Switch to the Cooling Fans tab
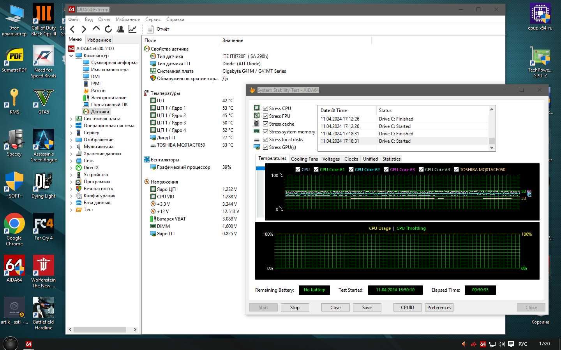561x350 pixels. (304, 159)
